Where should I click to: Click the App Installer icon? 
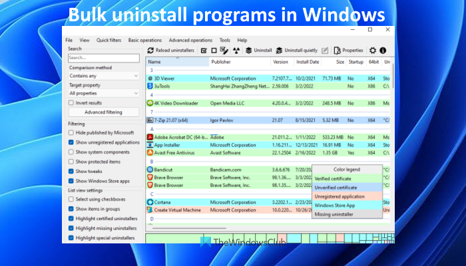[x=150, y=145]
